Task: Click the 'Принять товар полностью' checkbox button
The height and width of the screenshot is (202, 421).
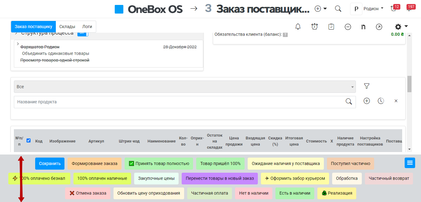Action: tap(159, 163)
